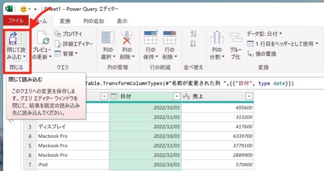This screenshot has height=171, width=324.
Task: Open the データ型: 日付 data type dropdown
Action: click(265, 33)
